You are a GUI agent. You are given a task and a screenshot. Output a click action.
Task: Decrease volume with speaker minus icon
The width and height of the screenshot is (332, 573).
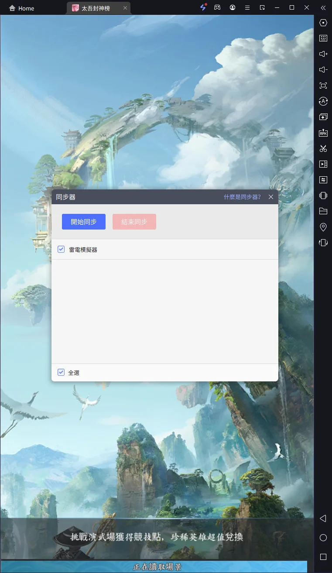(x=323, y=70)
